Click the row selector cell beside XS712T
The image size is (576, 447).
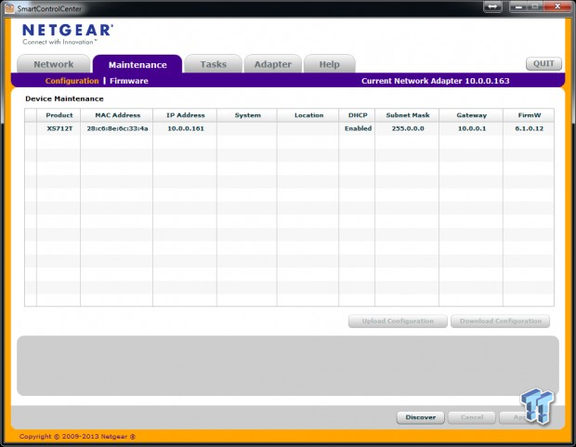[31, 128]
